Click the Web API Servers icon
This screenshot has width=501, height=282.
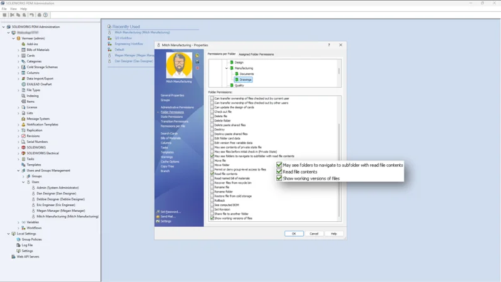pyautogui.click(x=14, y=257)
